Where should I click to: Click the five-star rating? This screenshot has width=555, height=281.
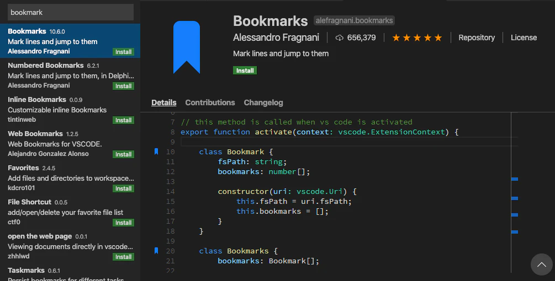click(417, 38)
